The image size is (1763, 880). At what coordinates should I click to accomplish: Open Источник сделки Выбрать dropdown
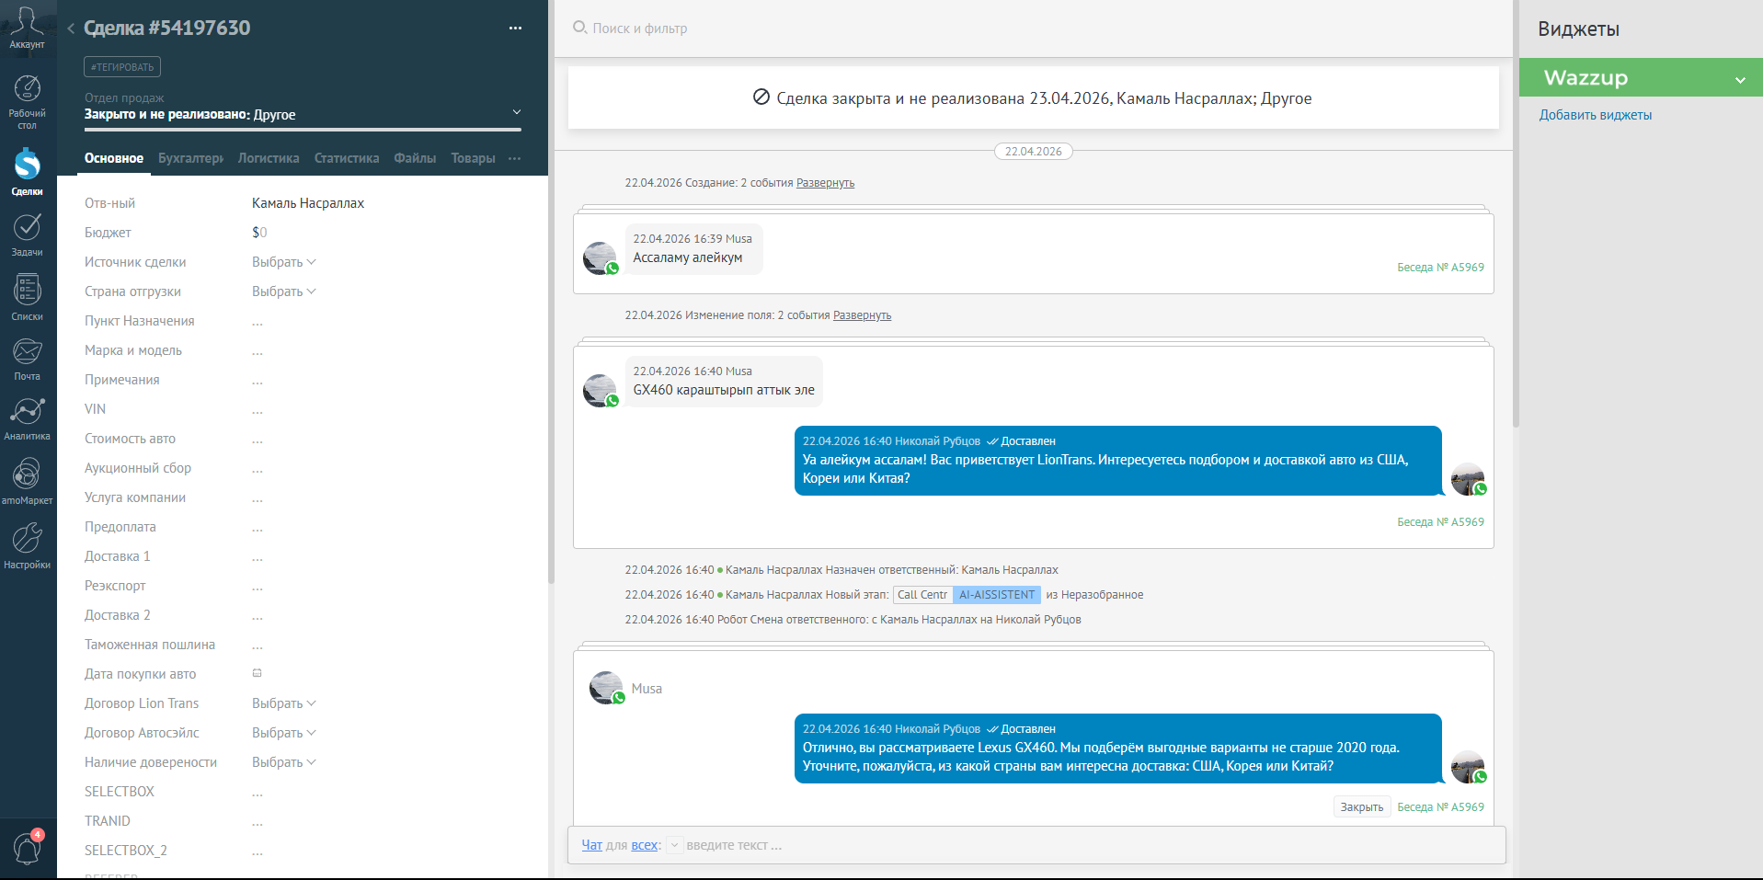pos(283,262)
